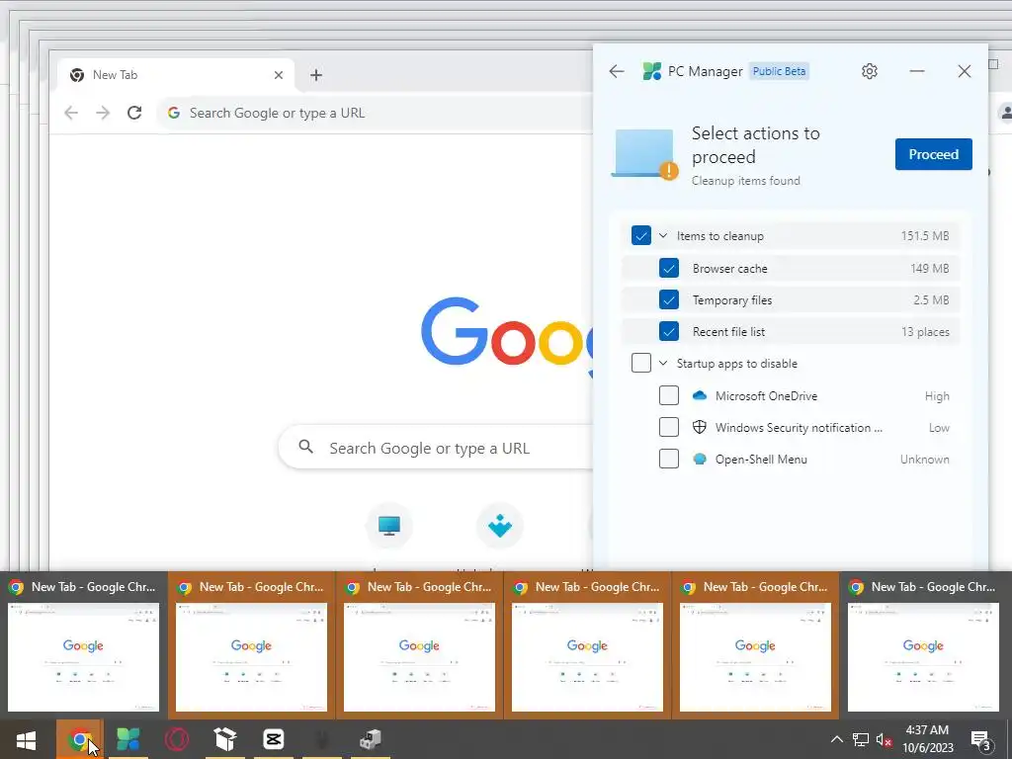This screenshot has height=759, width=1012.
Task: Open Opera from the taskbar
Action: (x=176, y=739)
